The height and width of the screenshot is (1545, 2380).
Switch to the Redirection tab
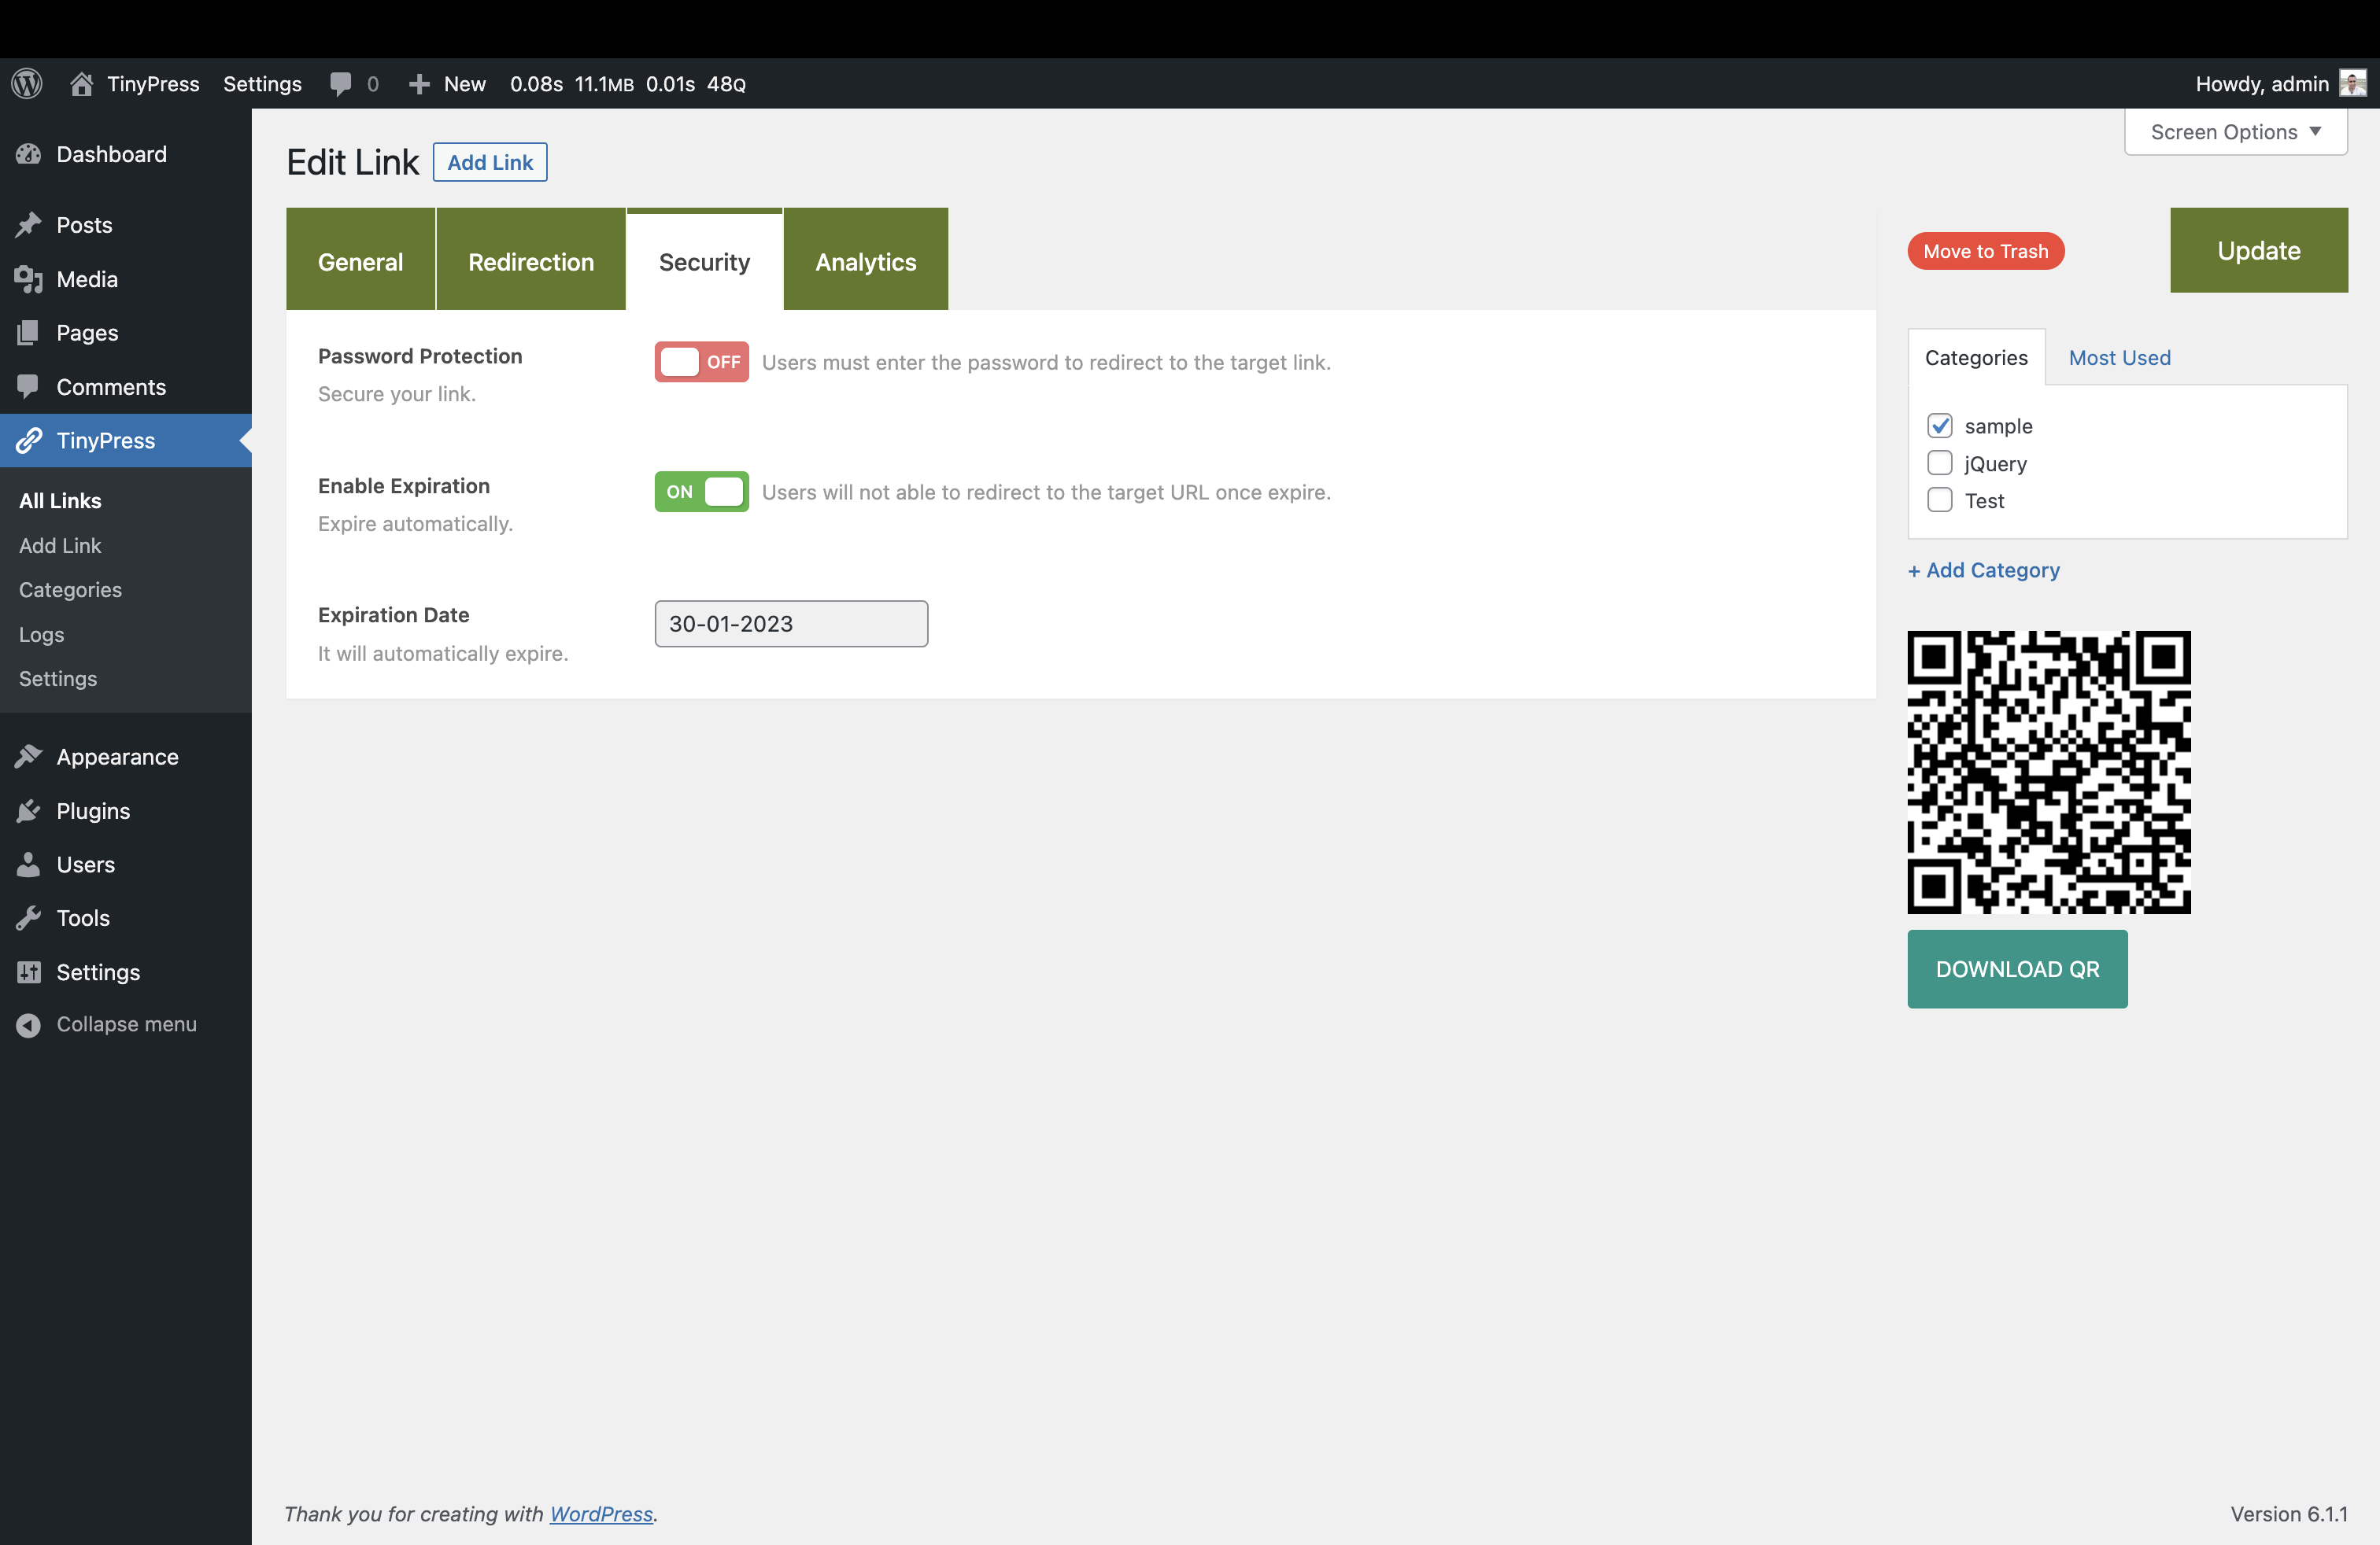tap(531, 260)
